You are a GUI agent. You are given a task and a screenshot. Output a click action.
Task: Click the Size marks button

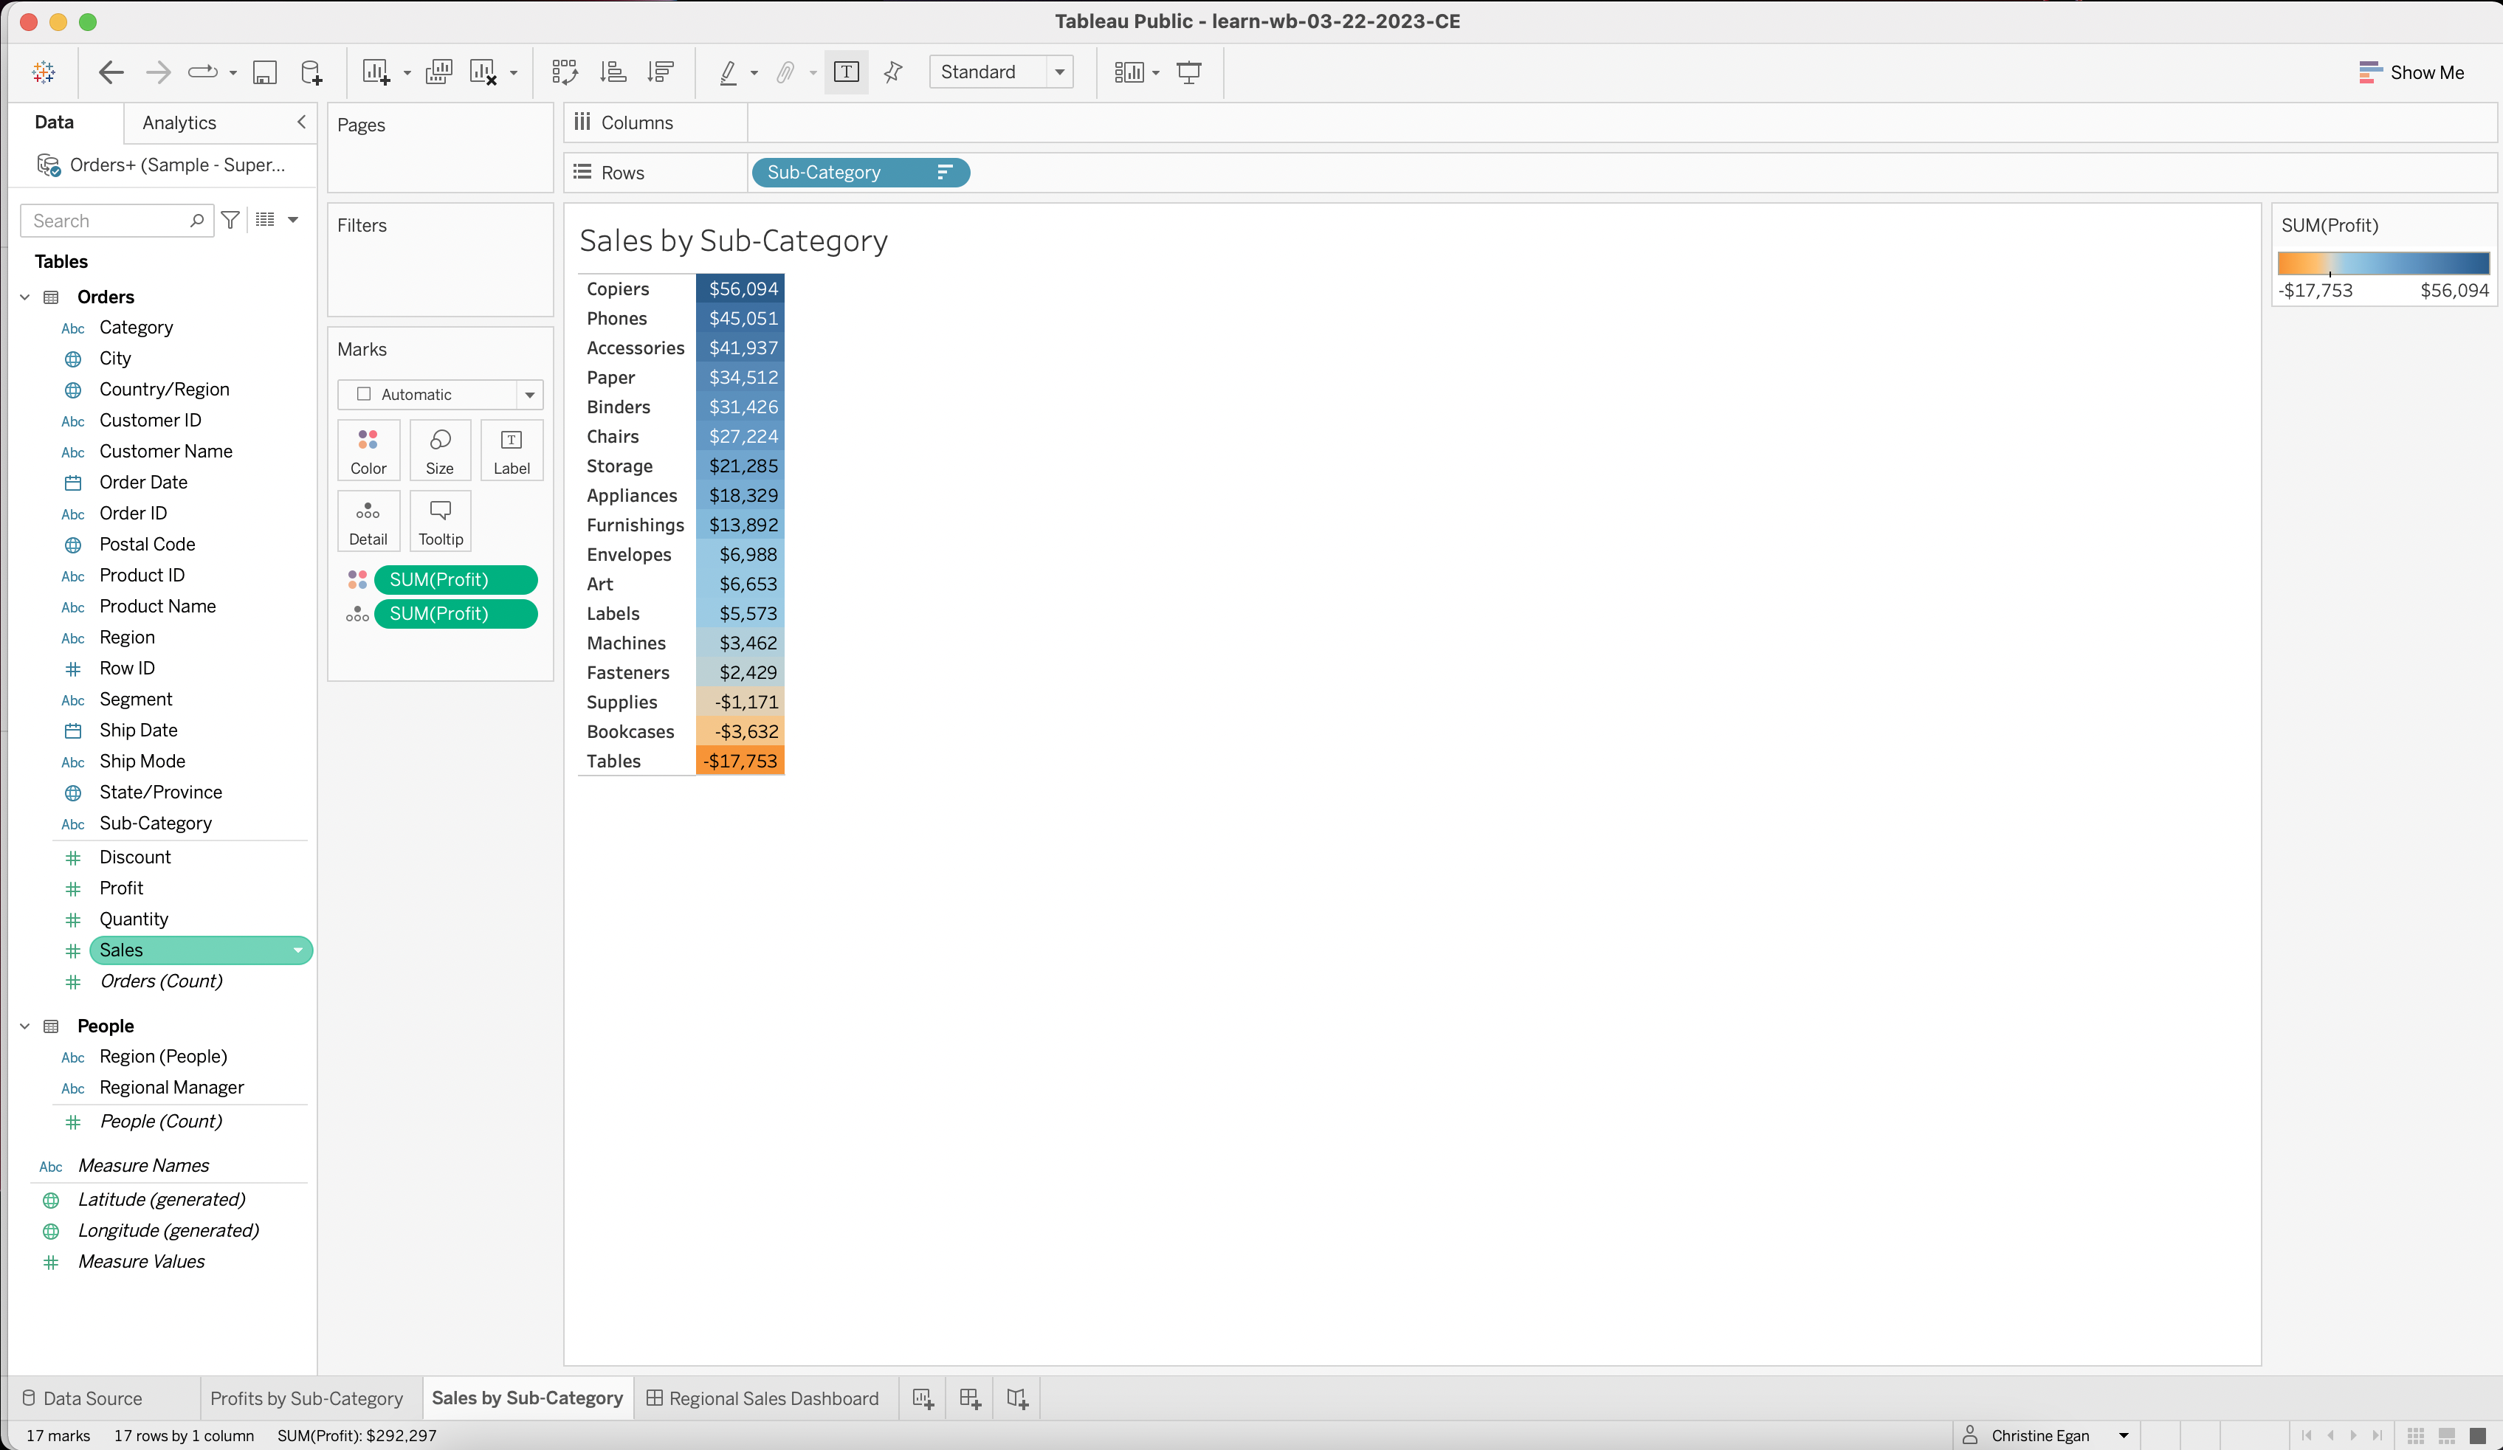pyautogui.click(x=440, y=451)
